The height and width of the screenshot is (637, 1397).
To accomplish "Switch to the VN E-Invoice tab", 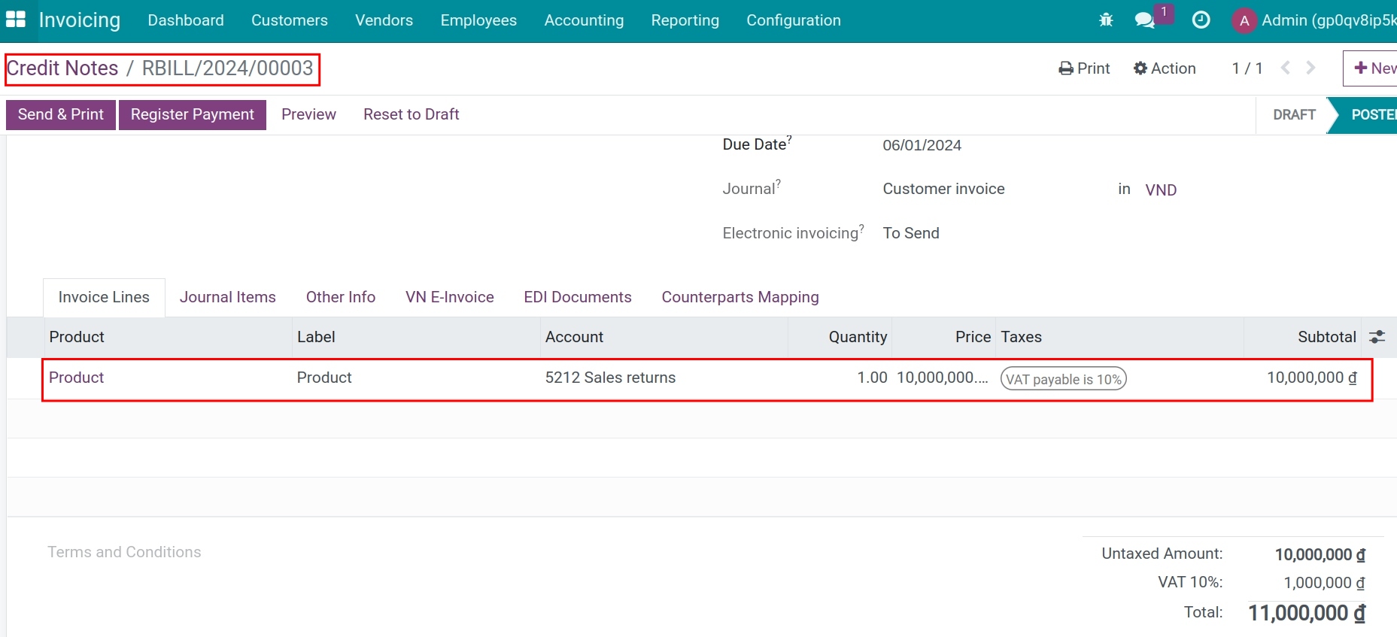I will pos(450,297).
